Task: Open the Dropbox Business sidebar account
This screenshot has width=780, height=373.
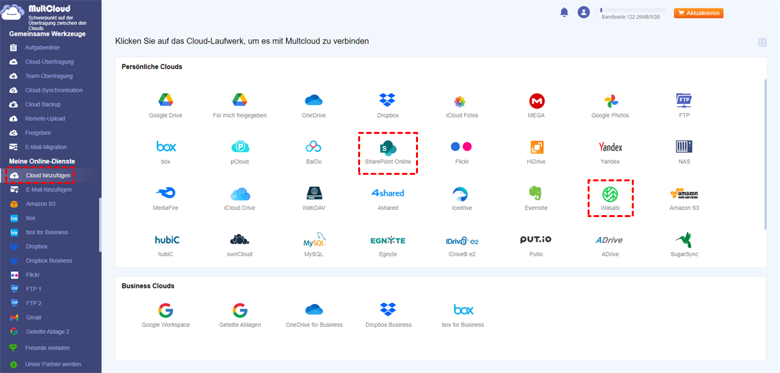Action: 50,261
